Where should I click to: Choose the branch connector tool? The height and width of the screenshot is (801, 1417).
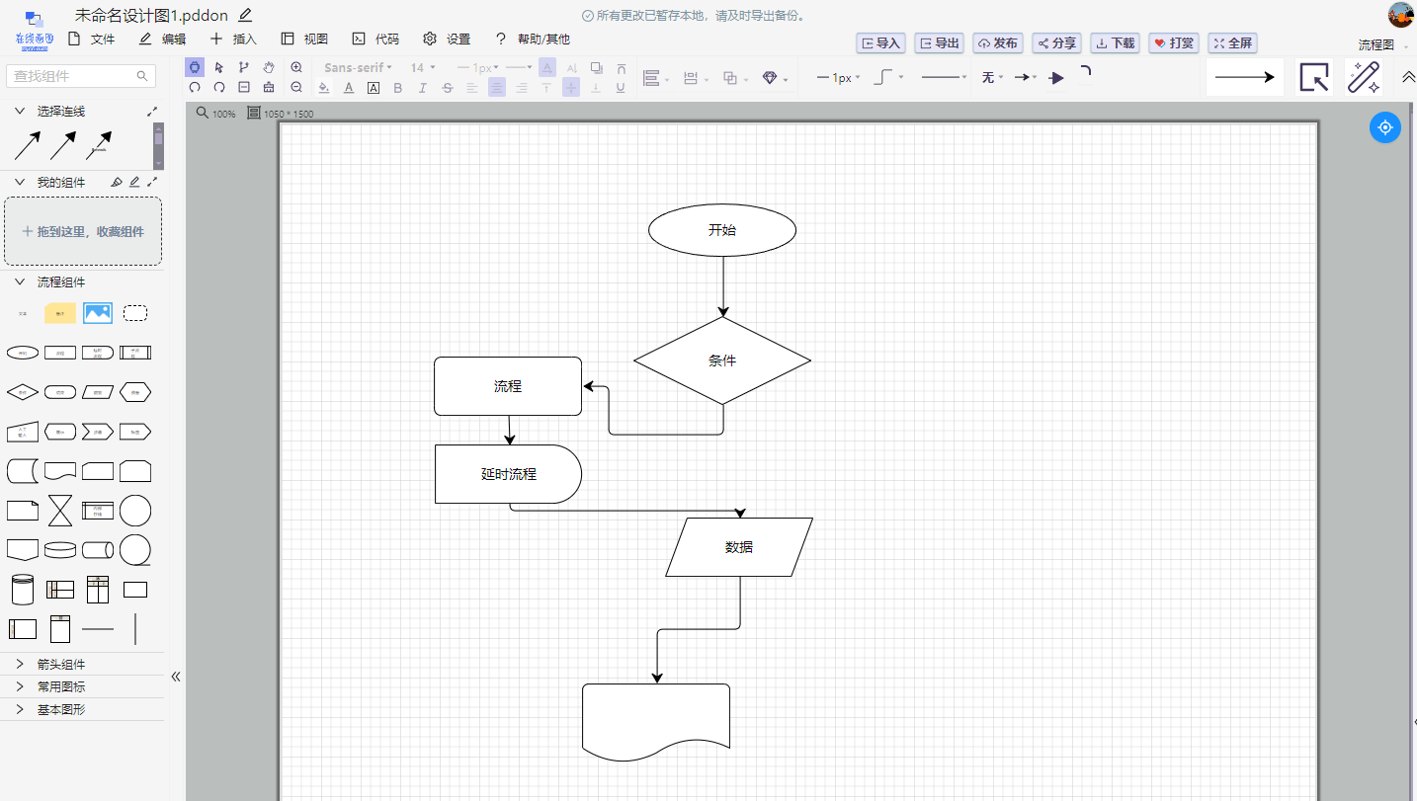click(x=244, y=67)
